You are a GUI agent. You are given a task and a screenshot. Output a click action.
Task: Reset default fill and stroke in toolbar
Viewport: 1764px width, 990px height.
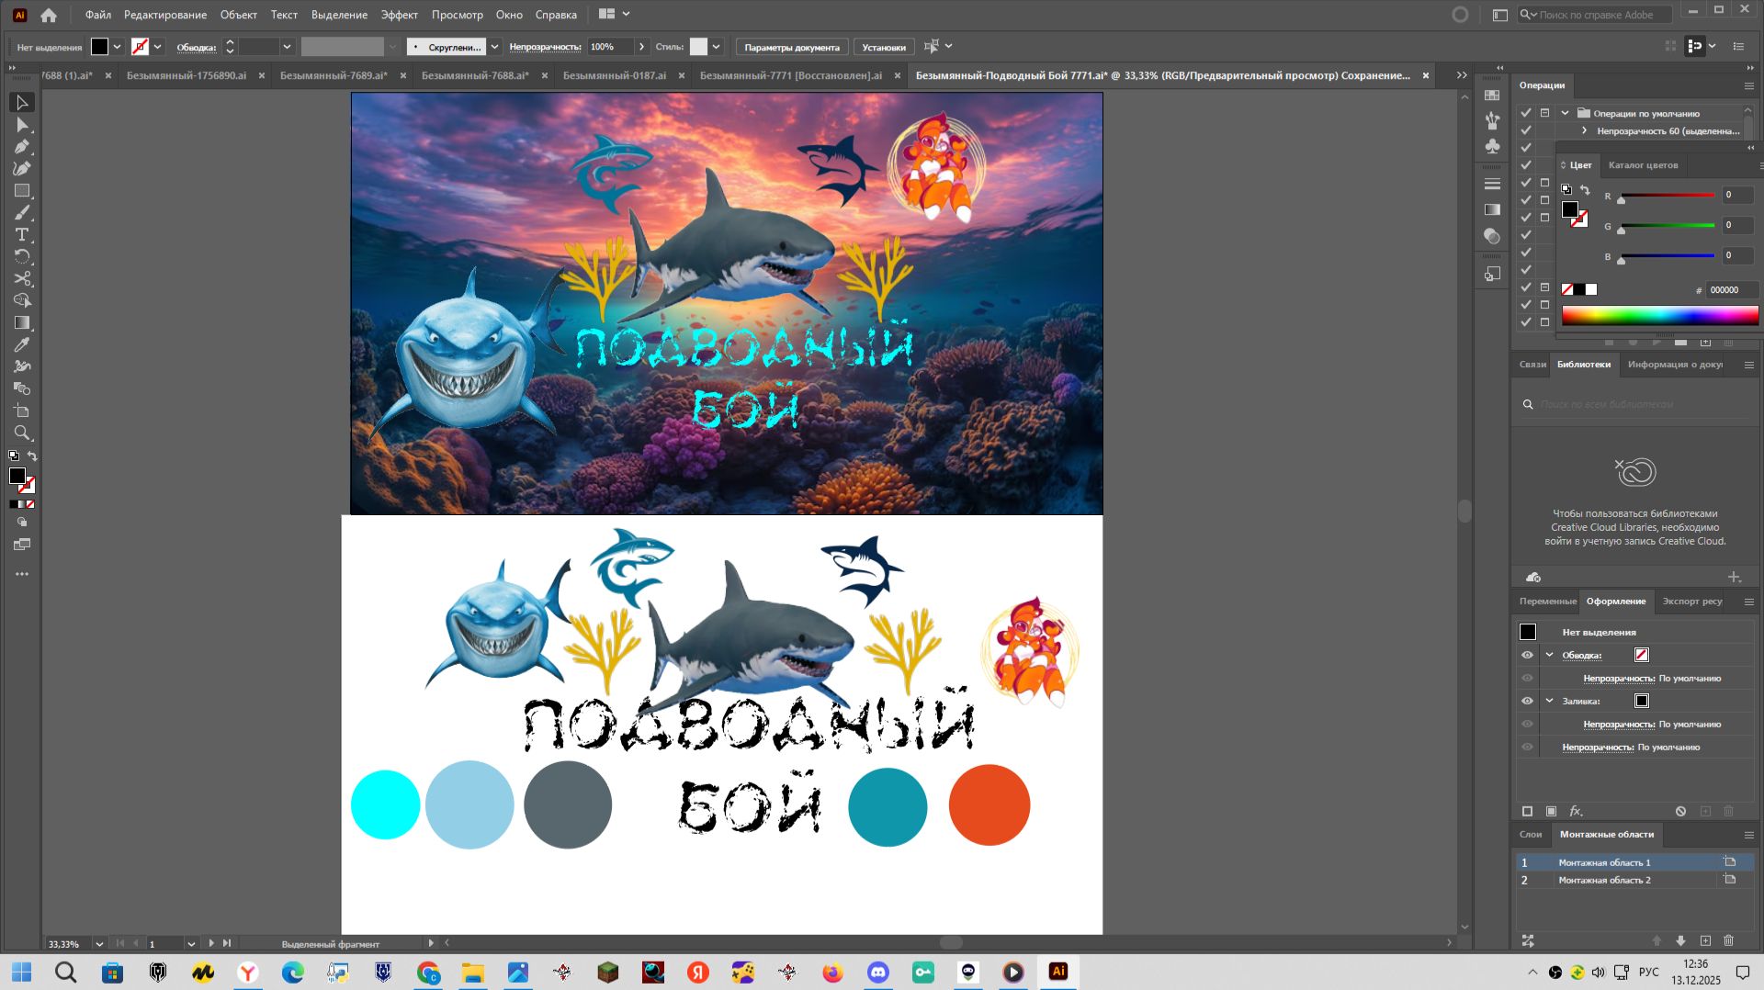(14, 456)
